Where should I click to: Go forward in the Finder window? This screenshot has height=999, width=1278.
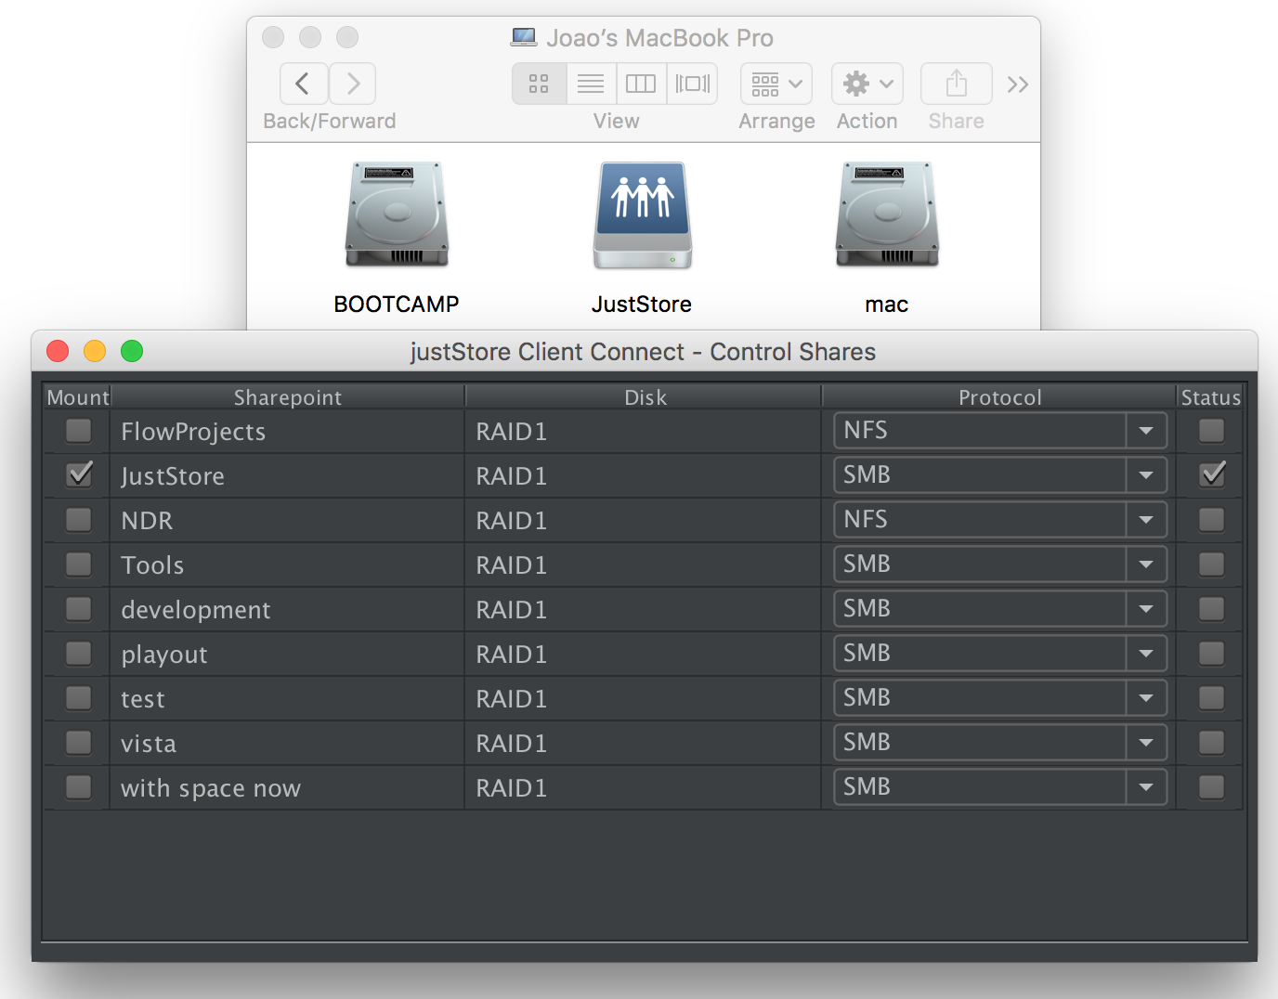click(352, 84)
